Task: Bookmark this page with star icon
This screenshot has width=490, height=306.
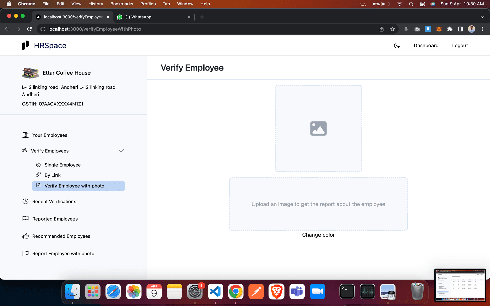Action: point(393,29)
